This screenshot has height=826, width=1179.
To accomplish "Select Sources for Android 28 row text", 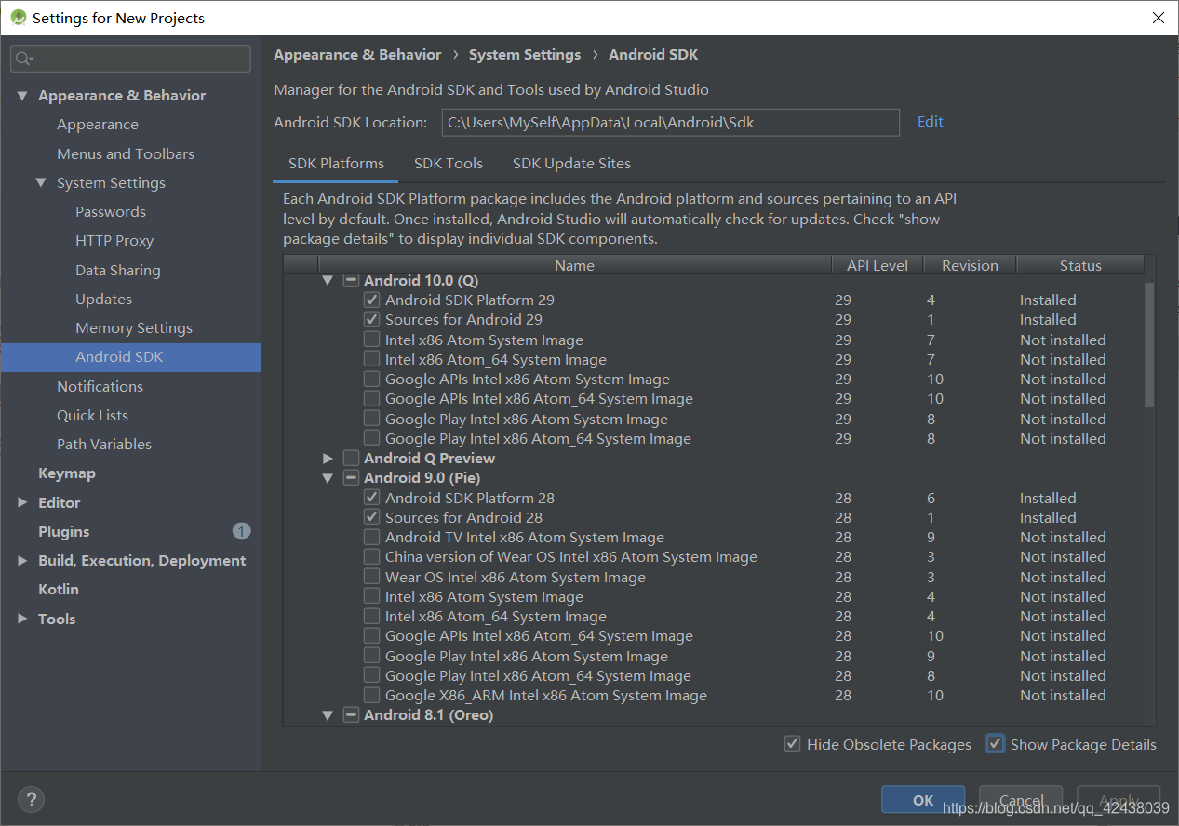I will tap(463, 517).
